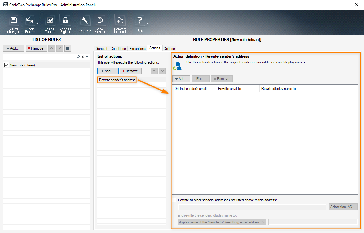This screenshot has height=233, width=364.
Task: Expand the Import Export dropdown arrow
Action: tap(38, 24)
